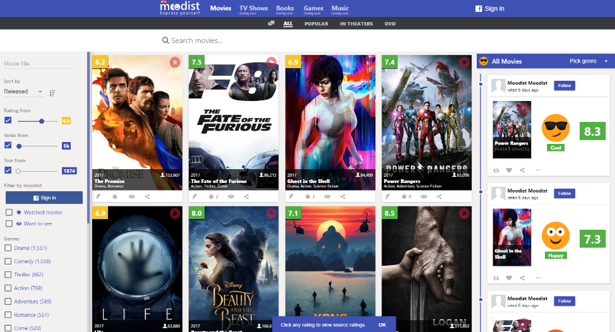Dismiss the rating tip with OK

click(382, 325)
